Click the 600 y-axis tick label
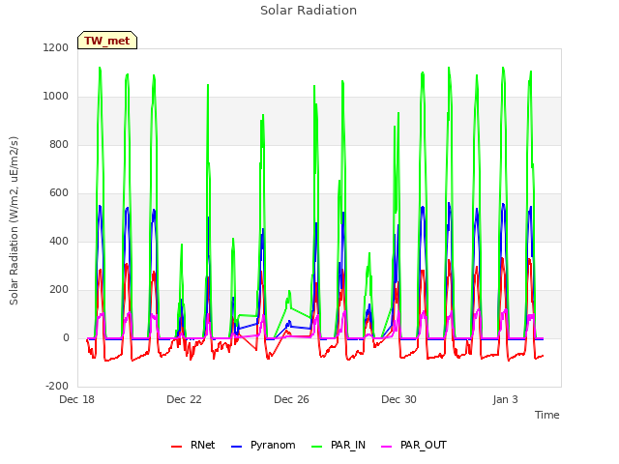The width and height of the screenshot is (619, 464). pyautogui.click(x=59, y=193)
